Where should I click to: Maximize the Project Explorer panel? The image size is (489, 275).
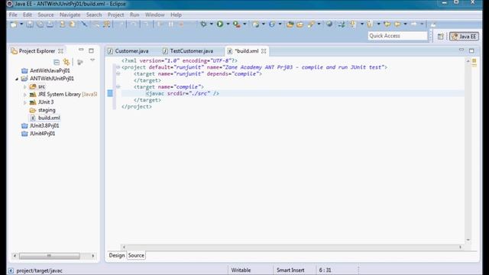[x=91, y=50]
